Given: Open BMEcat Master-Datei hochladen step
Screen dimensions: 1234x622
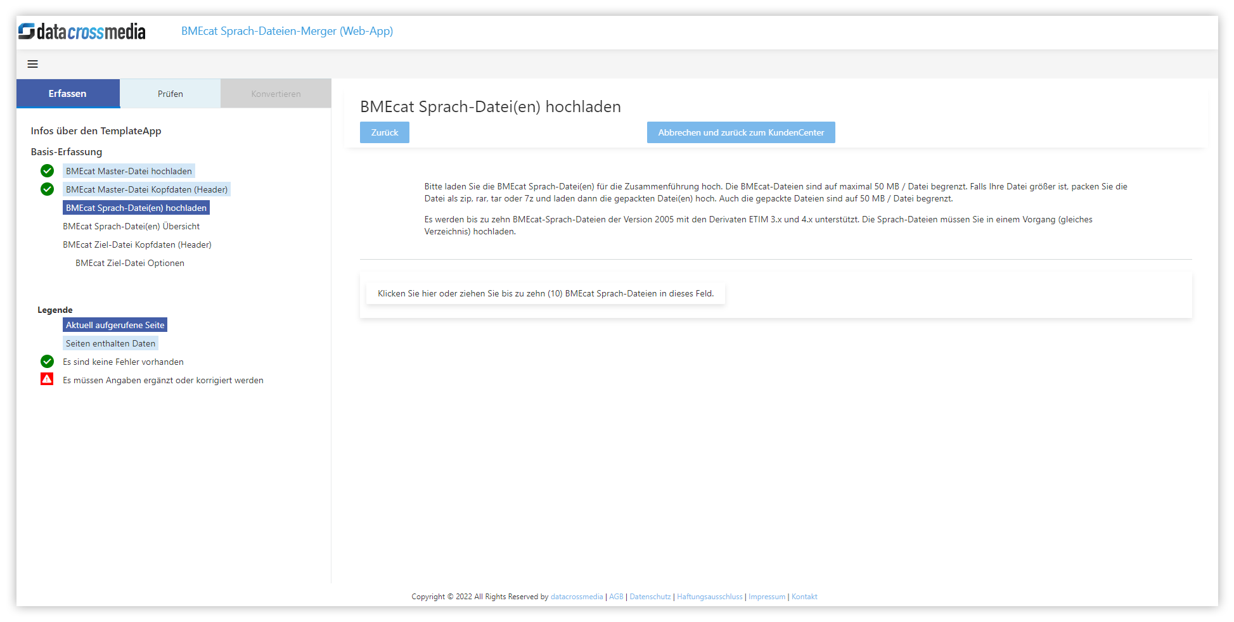Looking at the screenshot, I should pos(129,171).
